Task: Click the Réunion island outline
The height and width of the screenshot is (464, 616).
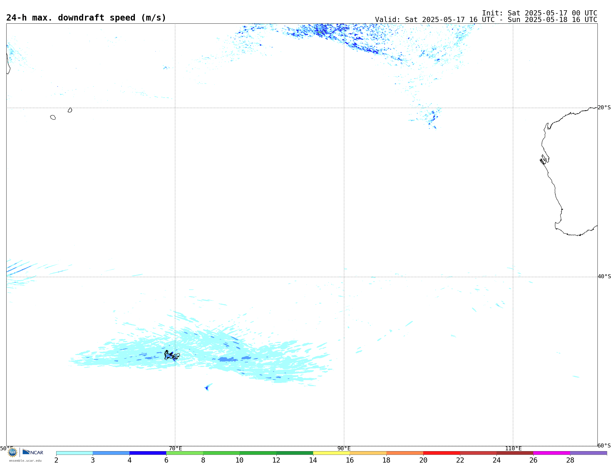Action: [x=53, y=117]
